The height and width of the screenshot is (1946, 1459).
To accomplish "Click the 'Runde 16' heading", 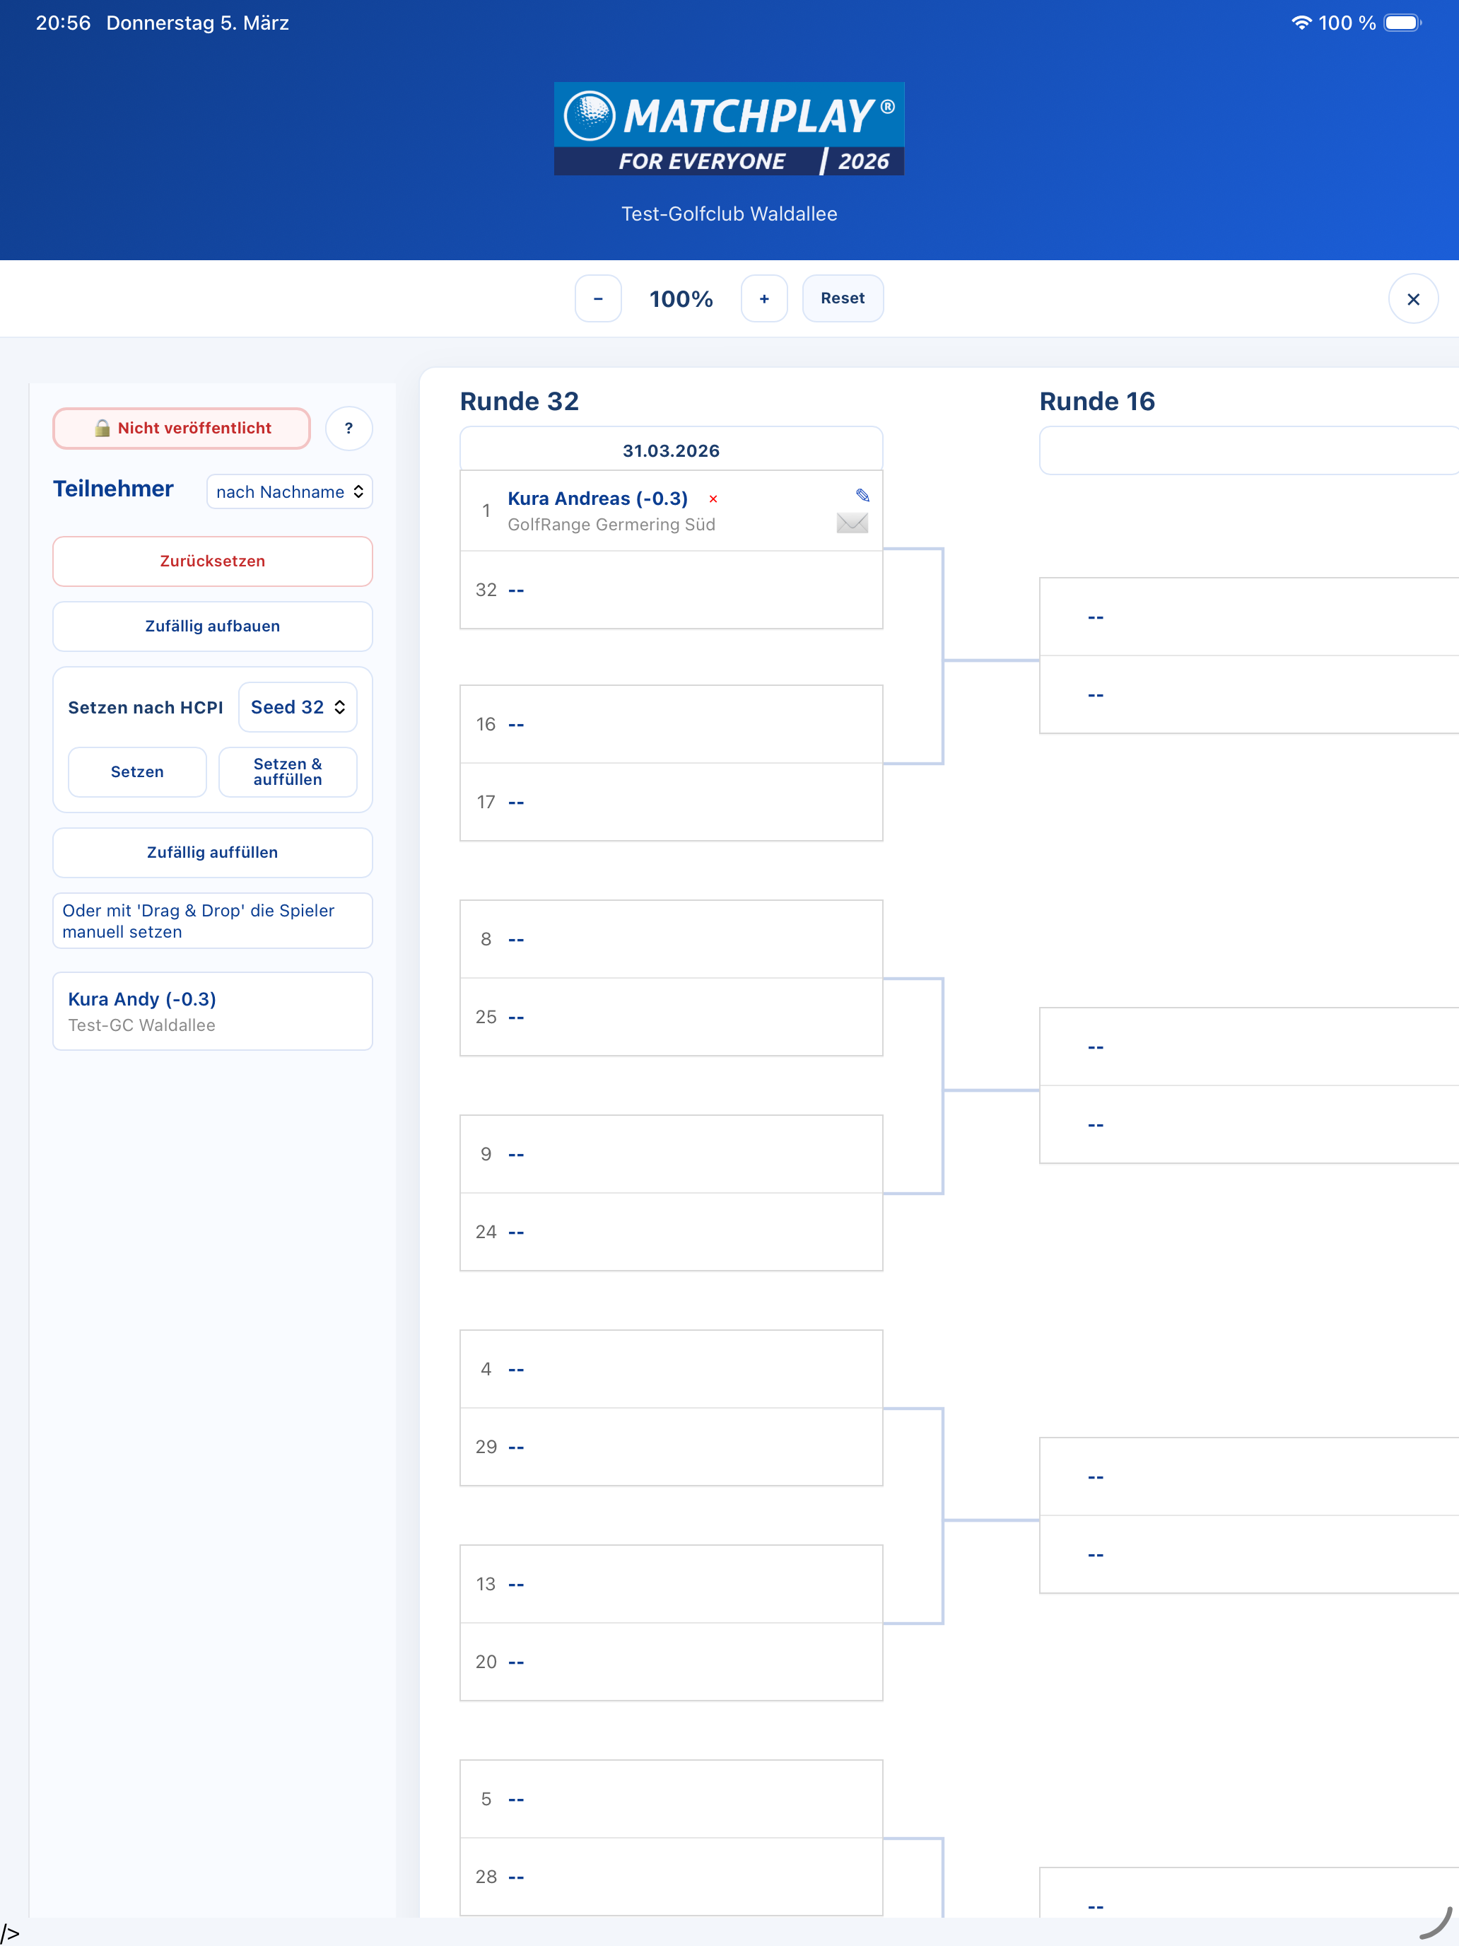I will tap(1096, 401).
